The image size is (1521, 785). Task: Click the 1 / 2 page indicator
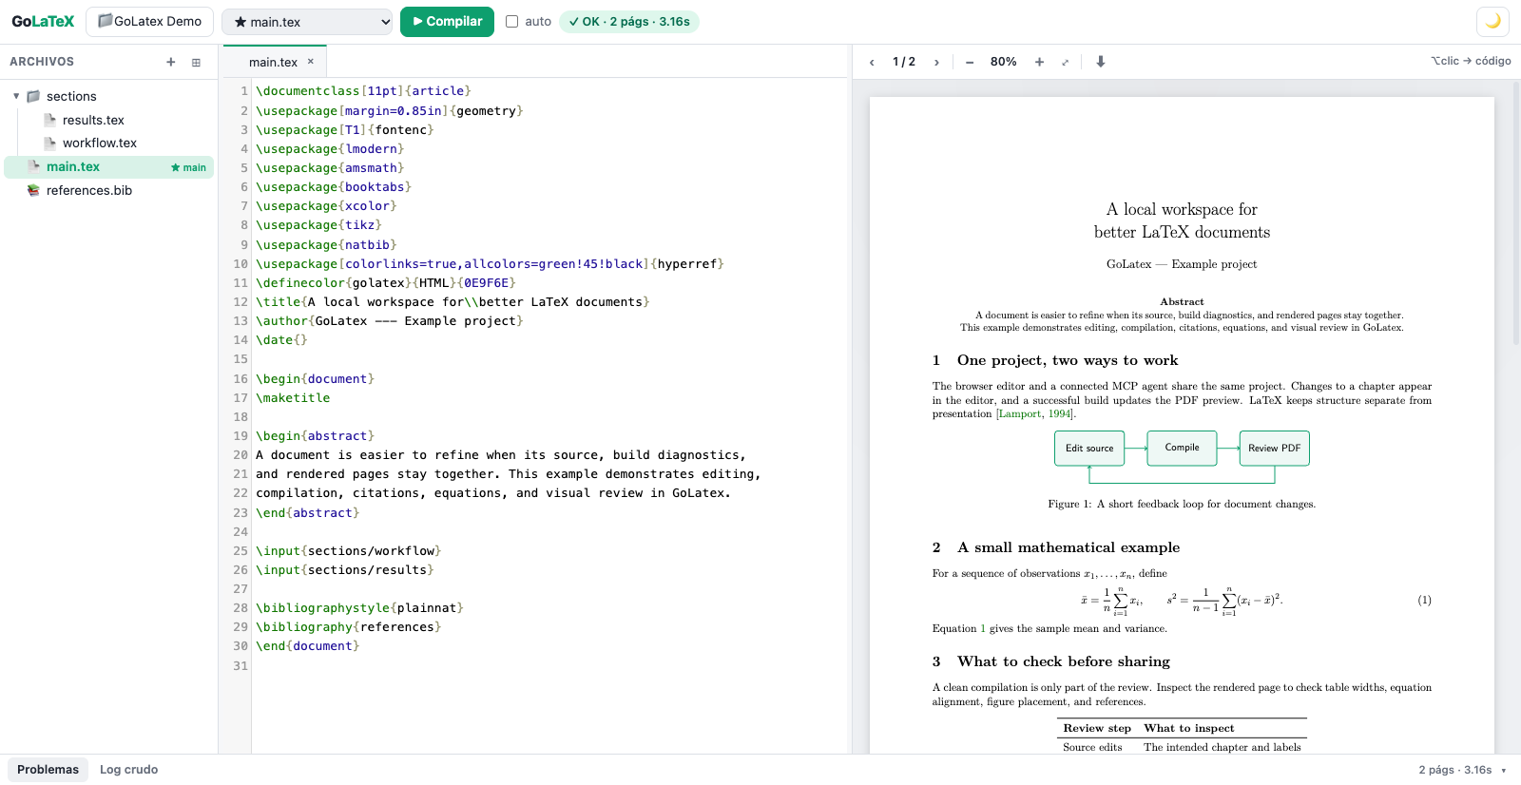[904, 62]
